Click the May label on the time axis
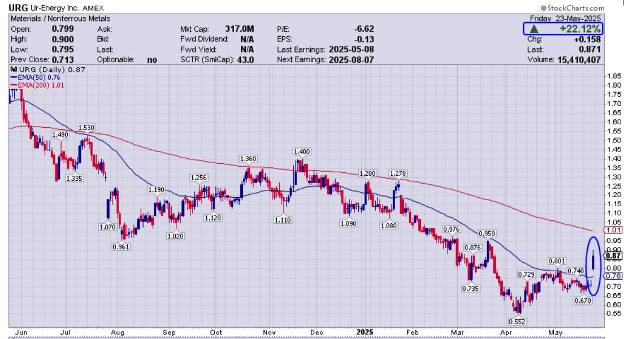Image resolution: width=624 pixels, height=339 pixels. click(556, 332)
